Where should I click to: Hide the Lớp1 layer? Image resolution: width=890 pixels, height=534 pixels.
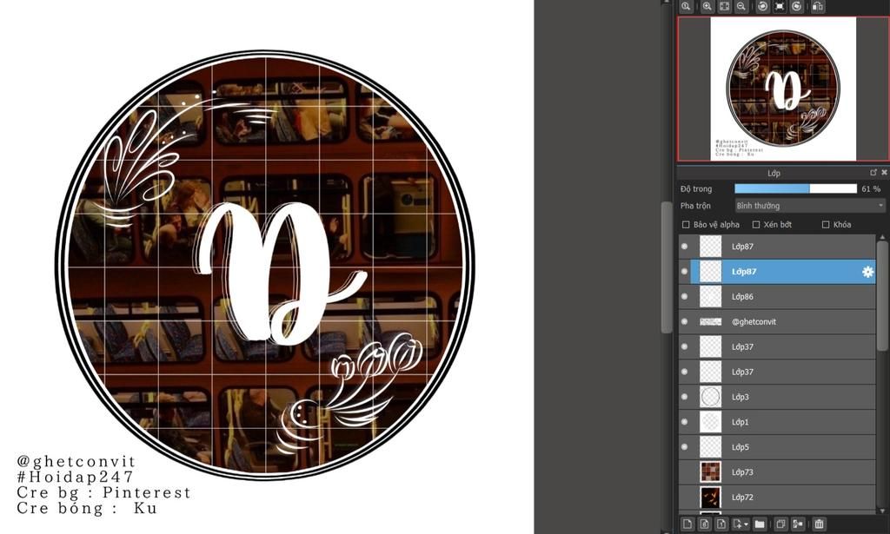point(685,422)
